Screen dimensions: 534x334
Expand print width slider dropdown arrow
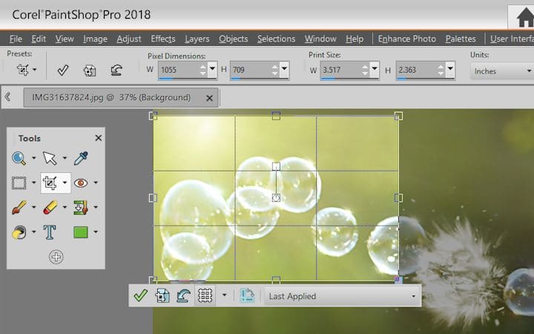[x=375, y=69]
